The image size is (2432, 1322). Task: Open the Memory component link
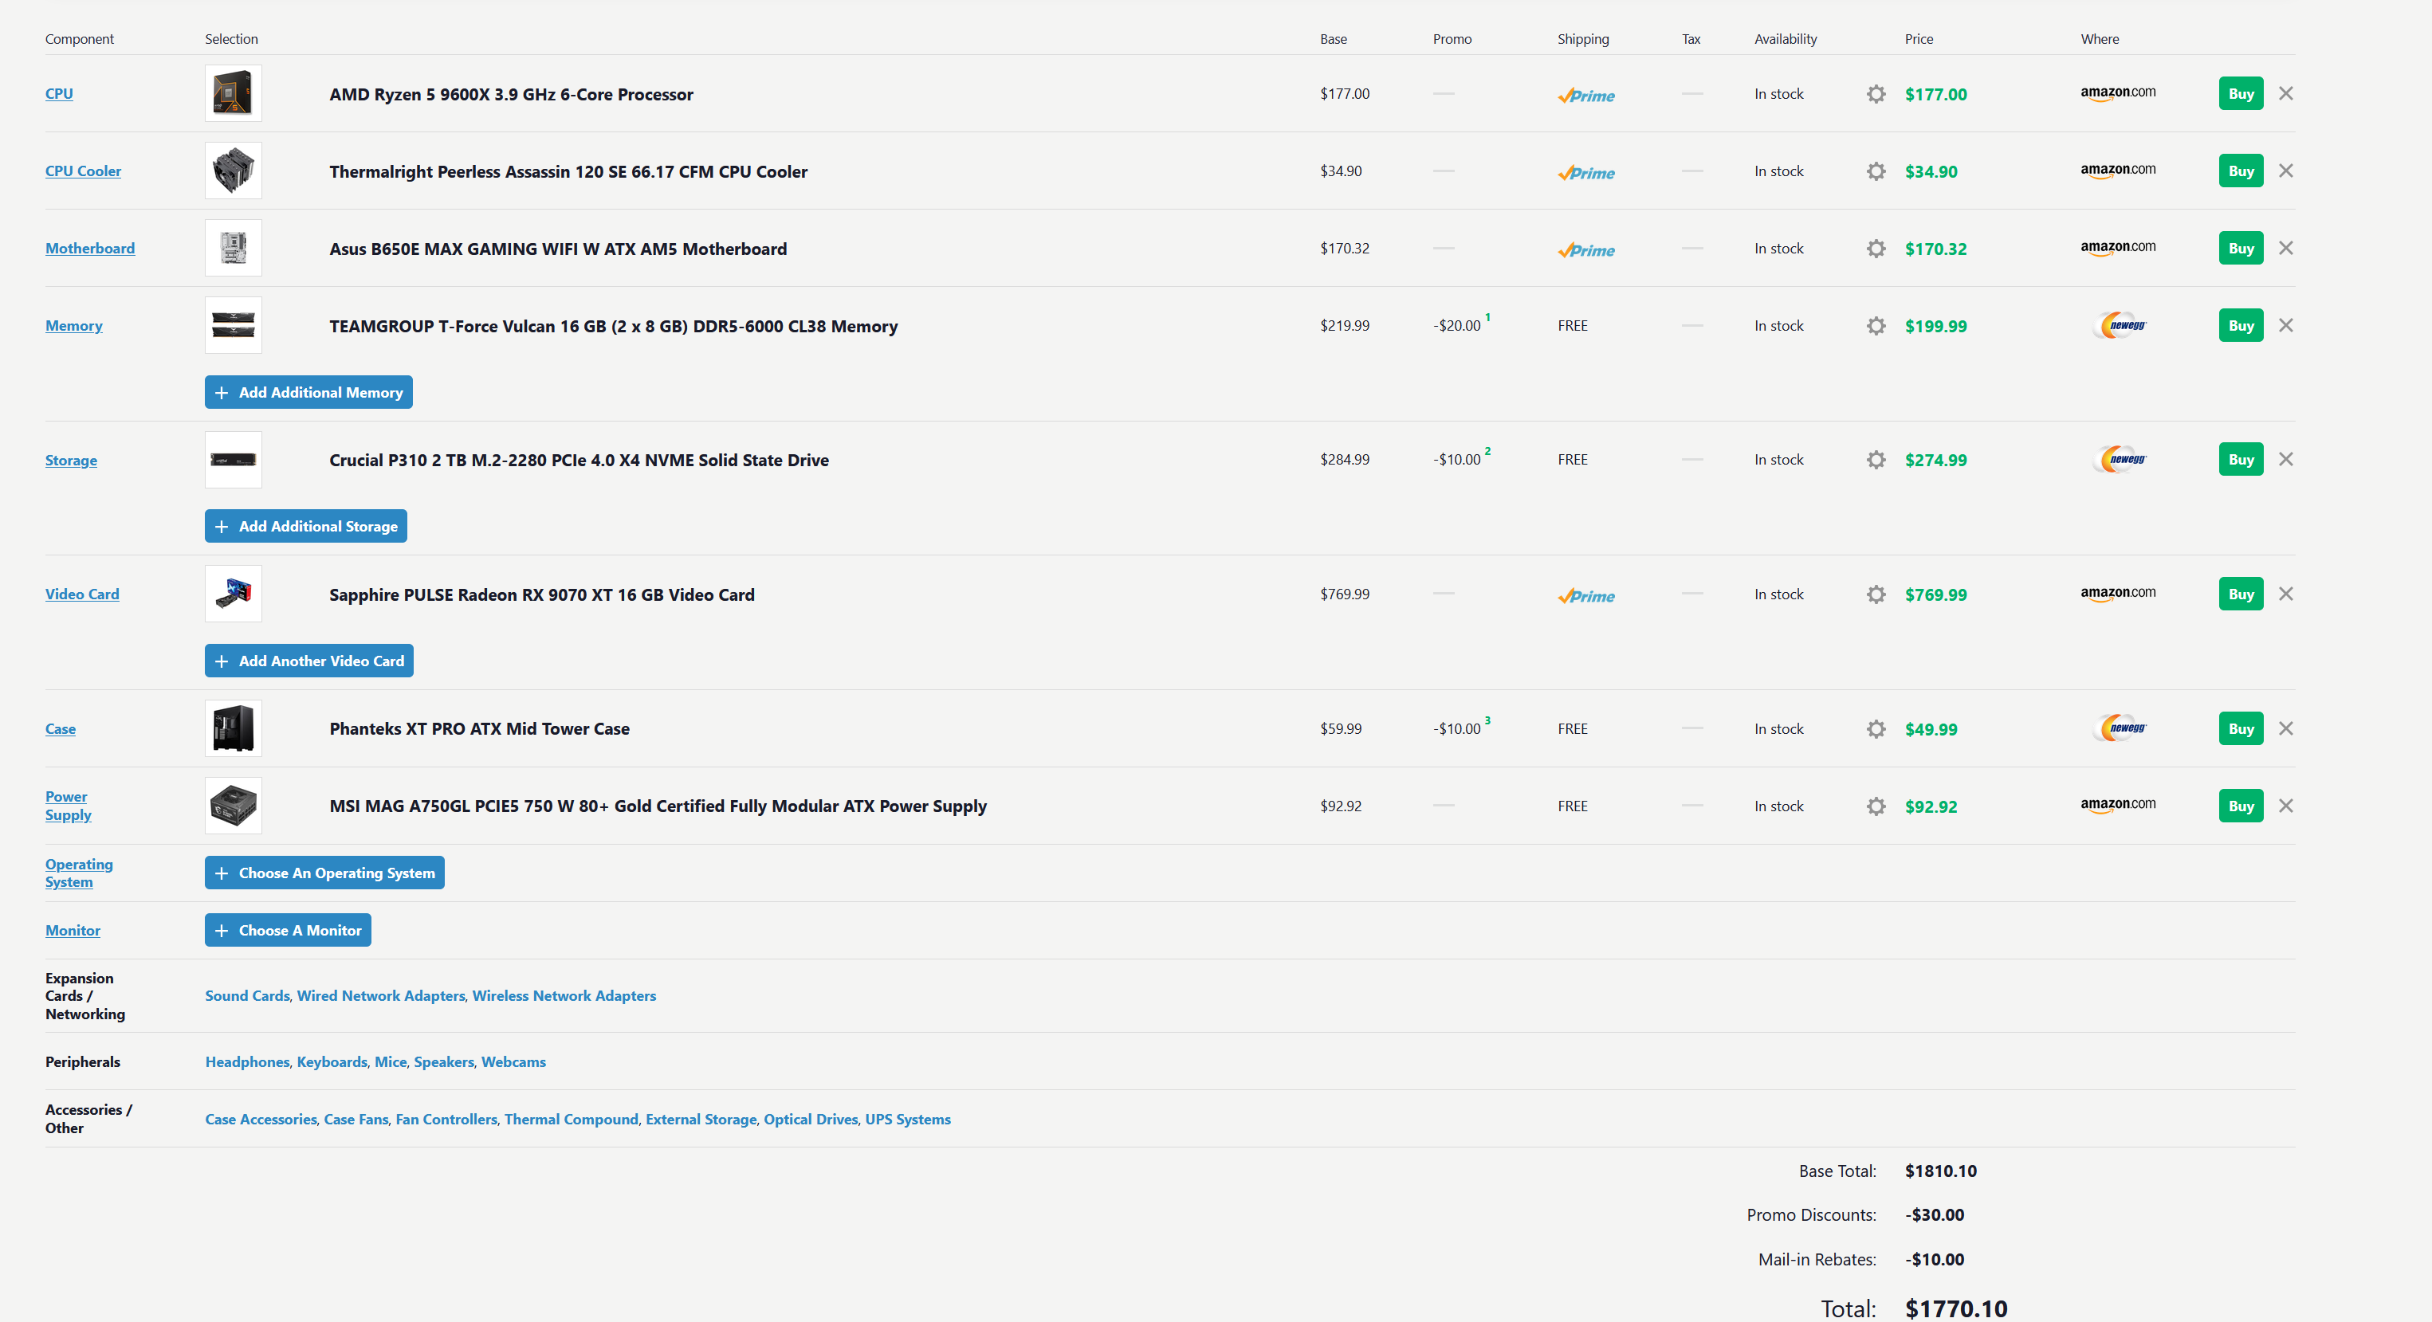73,326
